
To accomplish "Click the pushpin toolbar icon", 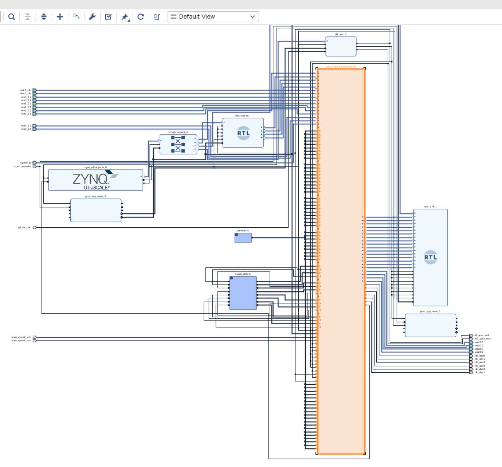I will (124, 16).
